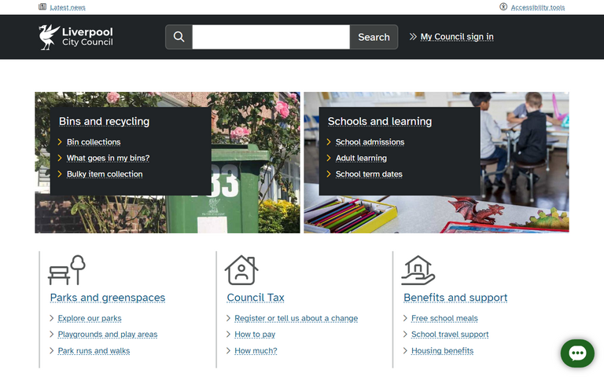The height and width of the screenshot is (377, 604).
Task: Click the magnifying glass search icon
Action: (x=179, y=37)
